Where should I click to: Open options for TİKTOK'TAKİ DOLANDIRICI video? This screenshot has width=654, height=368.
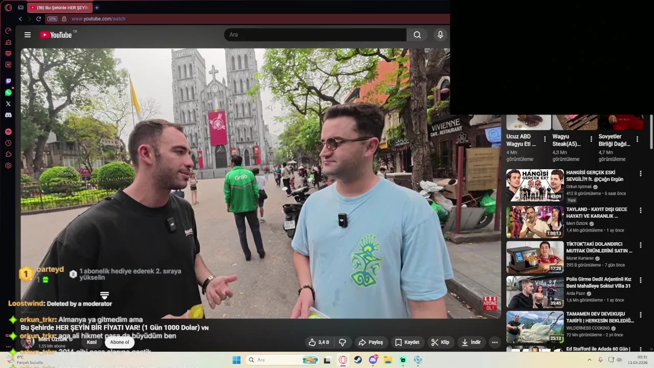tap(640, 245)
